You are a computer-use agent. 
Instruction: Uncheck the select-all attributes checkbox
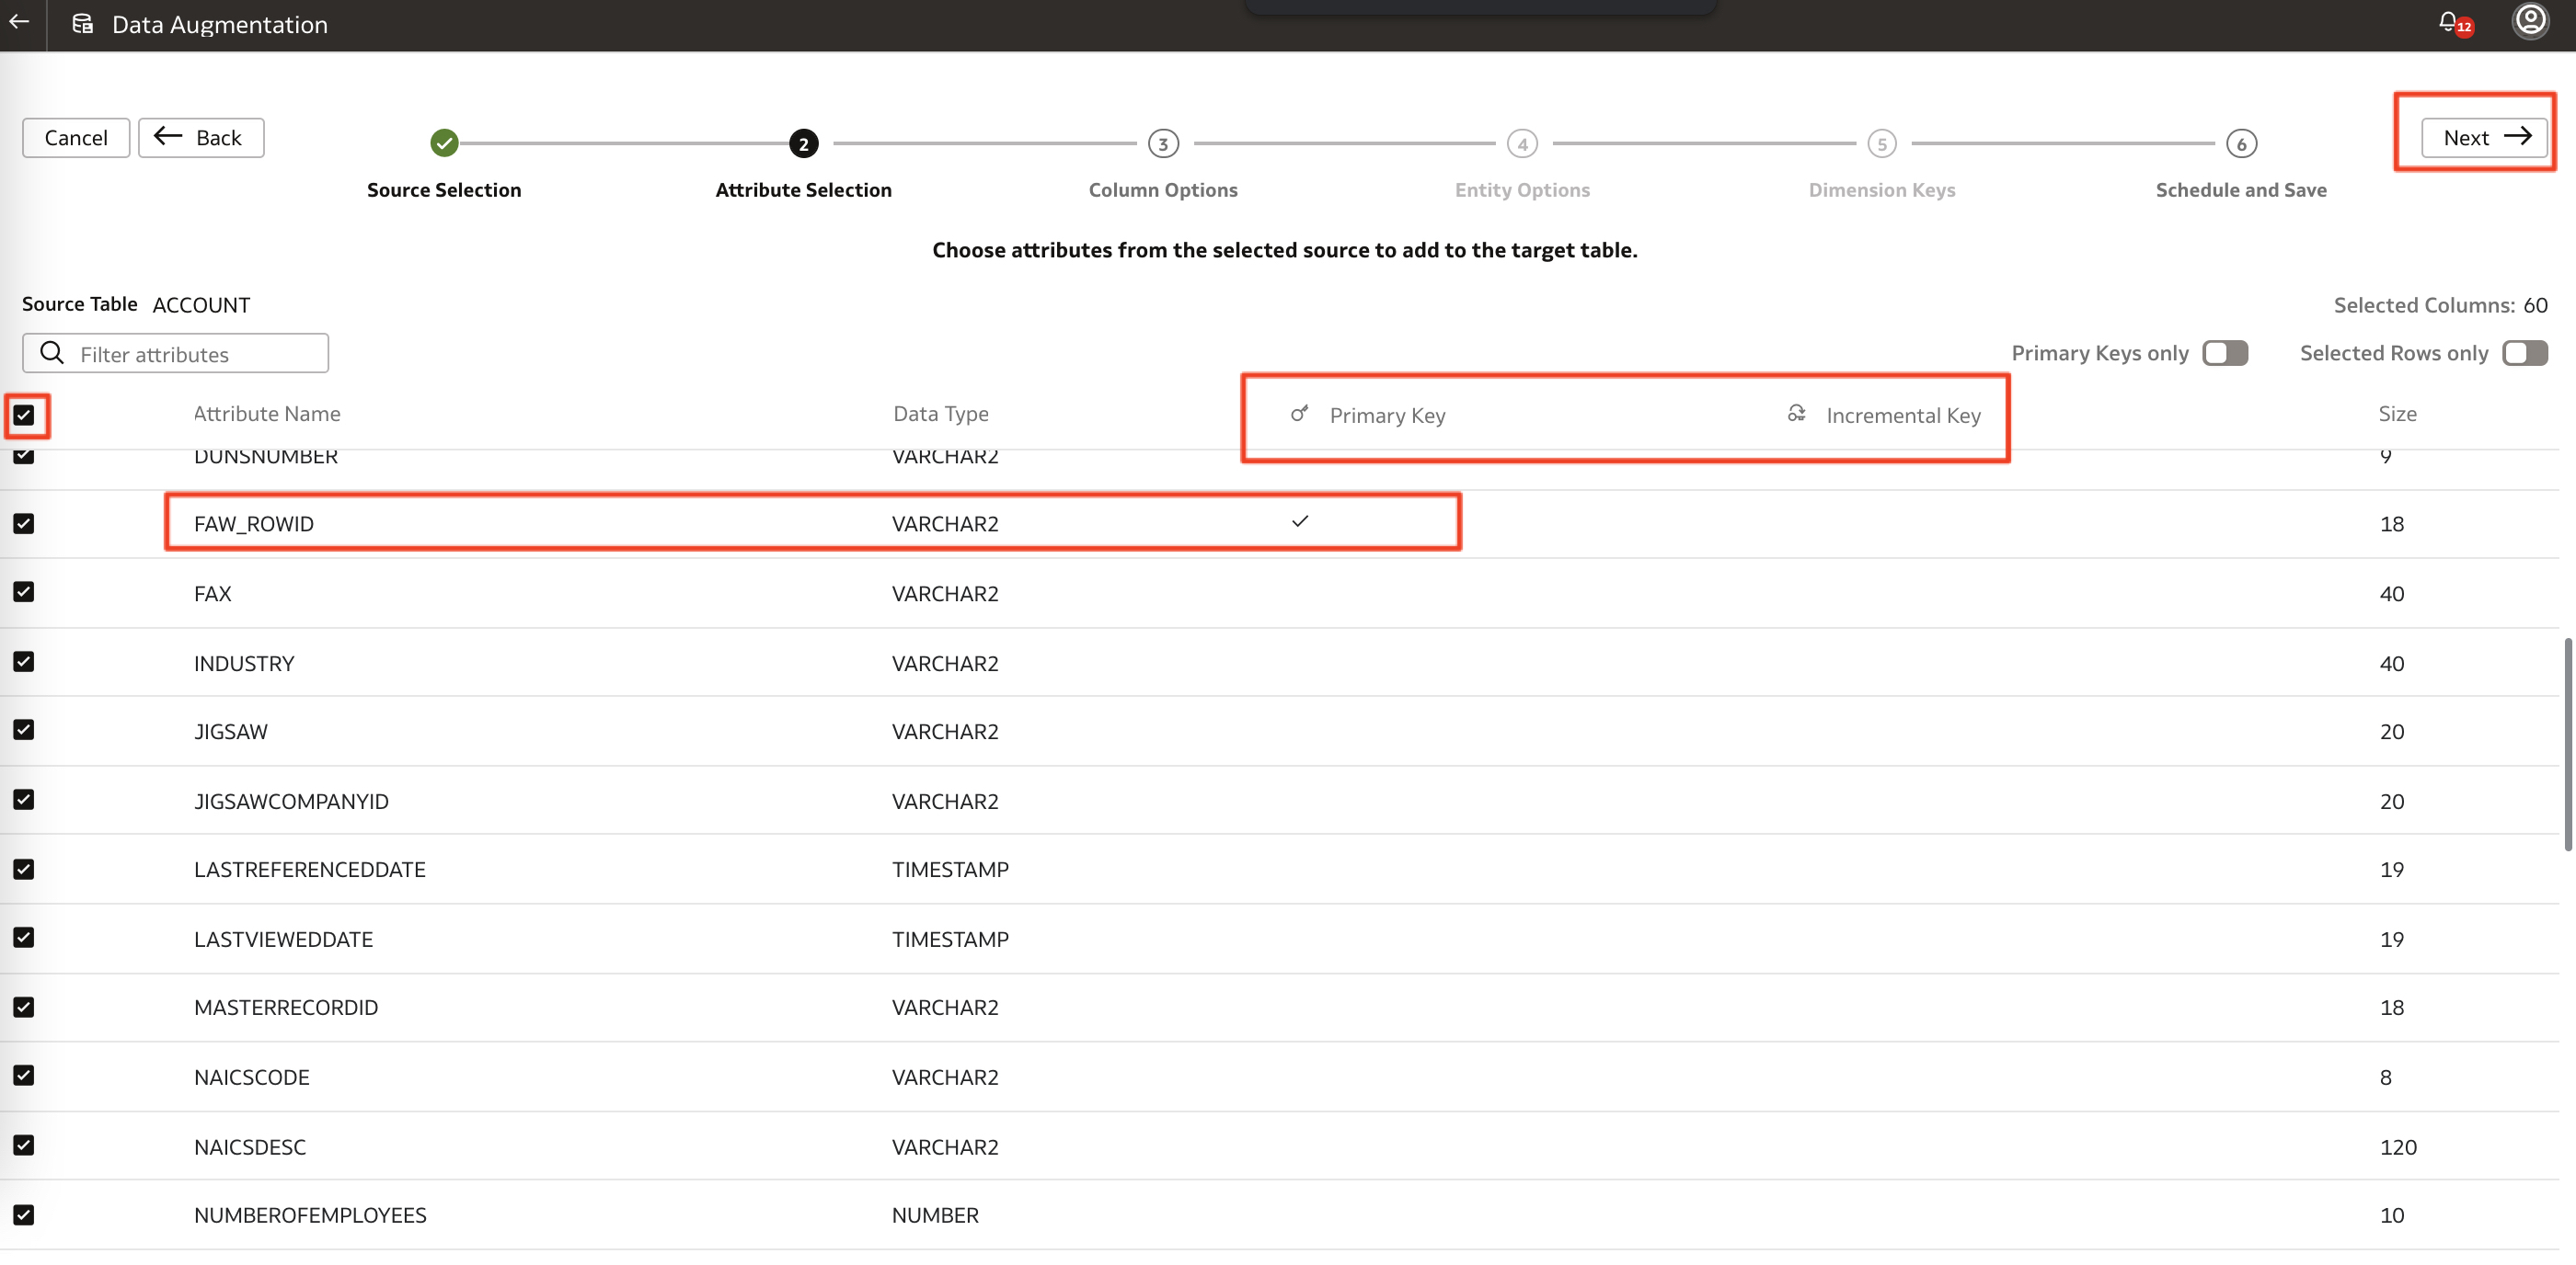click(x=25, y=414)
